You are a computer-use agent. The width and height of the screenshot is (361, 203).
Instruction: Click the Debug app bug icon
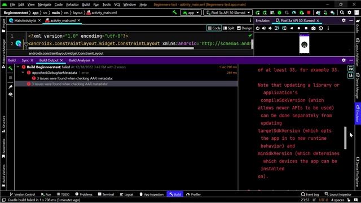[x=279, y=12]
